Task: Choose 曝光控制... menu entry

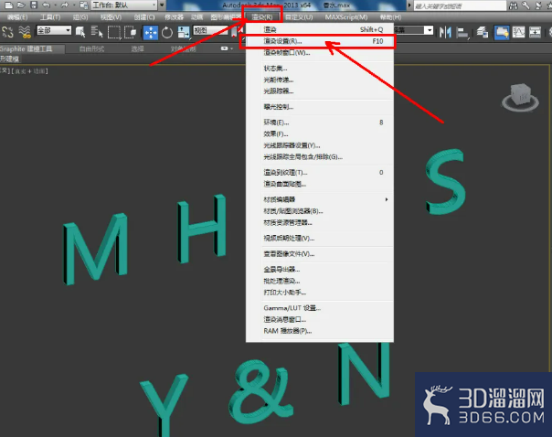Action: click(x=320, y=107)
